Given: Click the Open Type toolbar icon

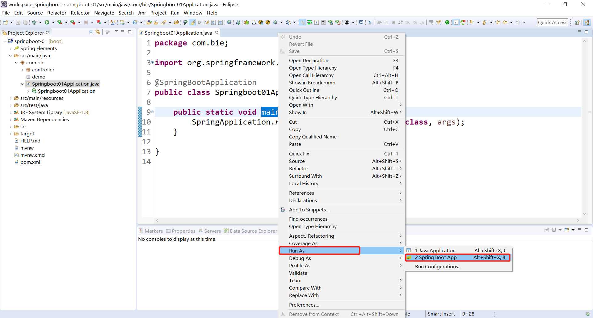Looking at the screenshot, I should coord(149,22).
